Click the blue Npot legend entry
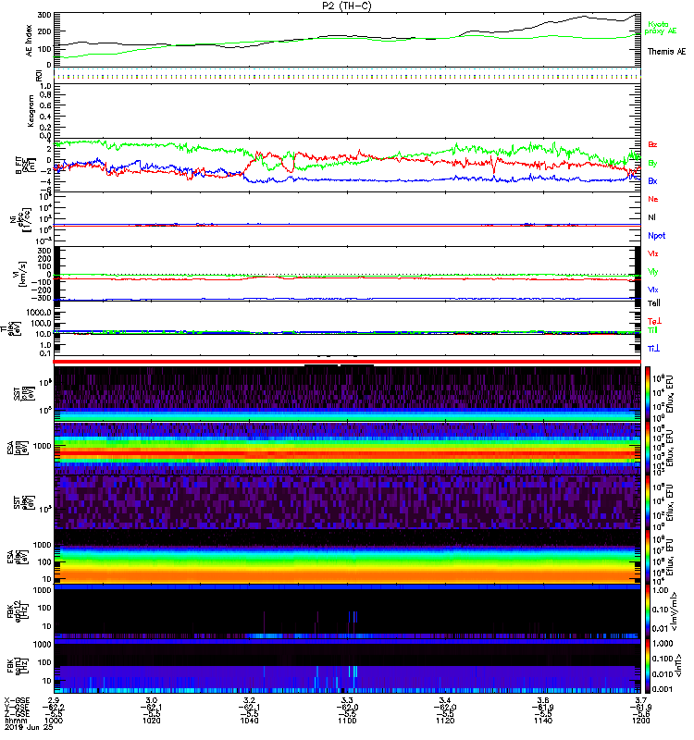The width and height of the screenshot is (694, 740). (654, 235)
